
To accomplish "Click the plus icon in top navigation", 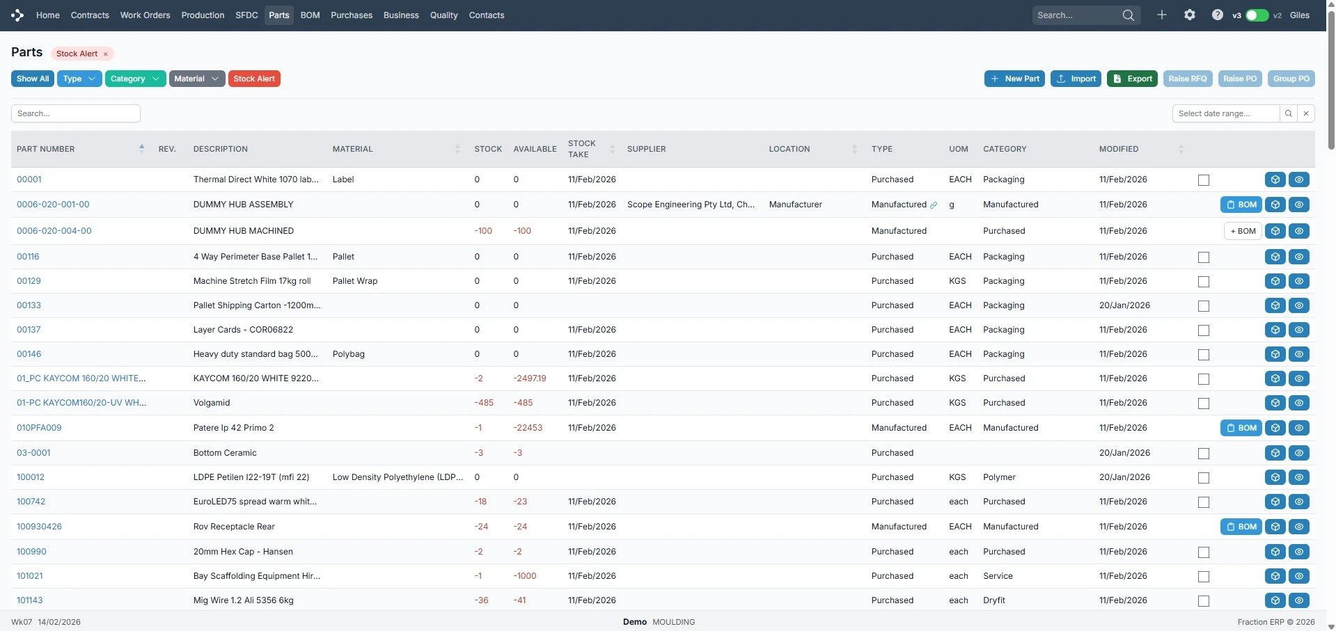I will tap(1161, 15).
